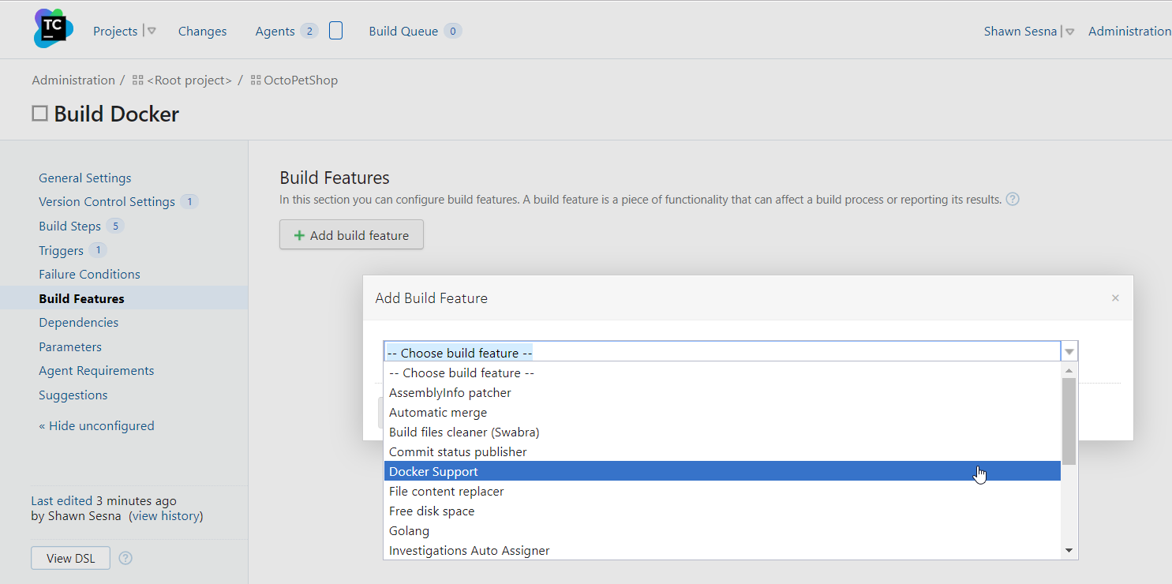
Task: Click the OctoPetShop breadcrumb project icon
Action: (256, 80)
